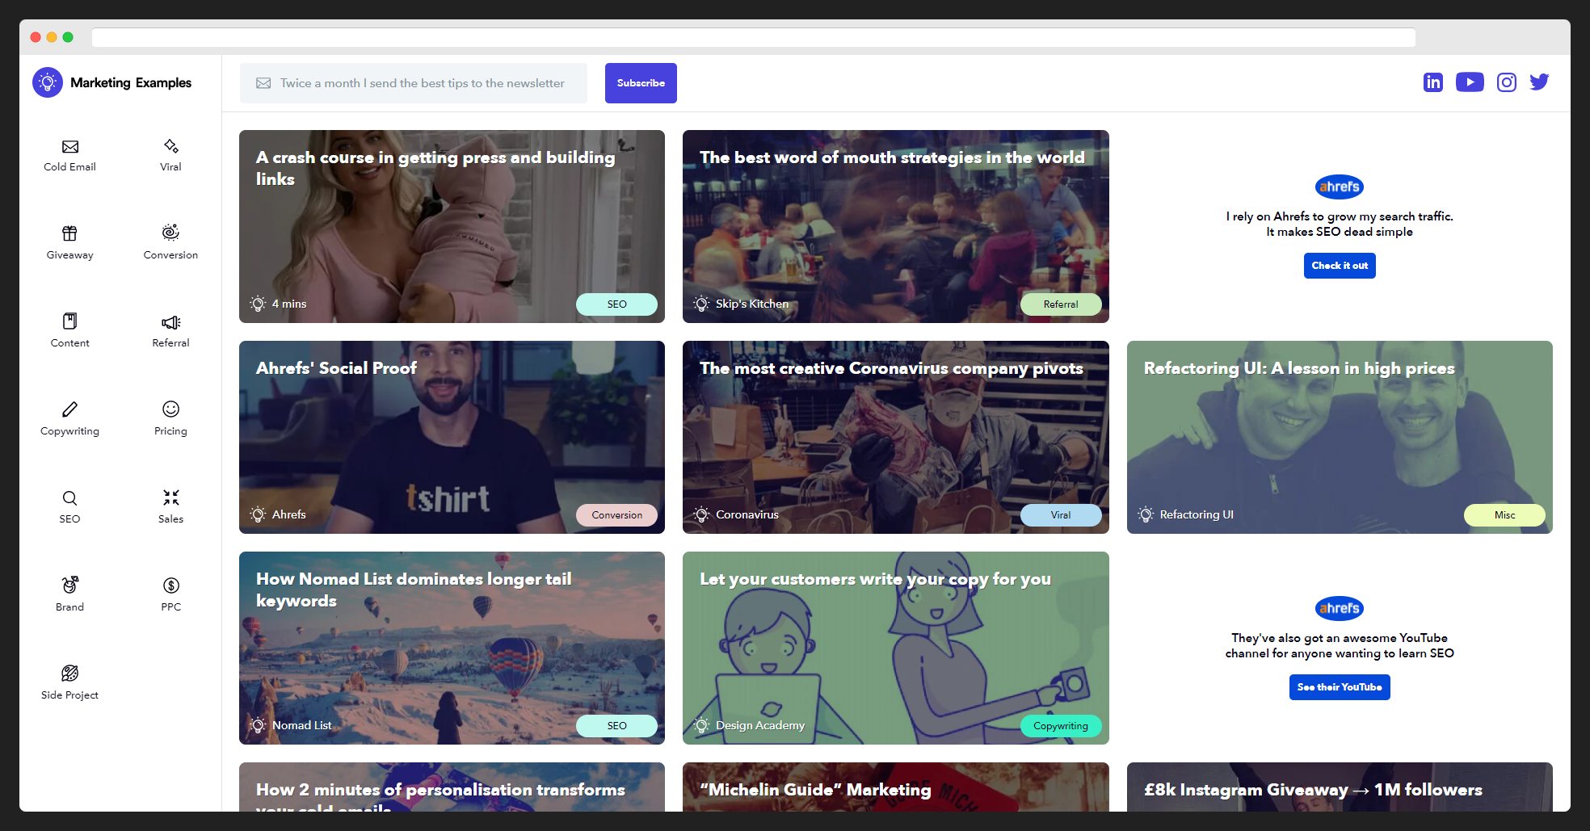Click the 'Refactoring UI' source label
1590x831 pixels.
1197,514
